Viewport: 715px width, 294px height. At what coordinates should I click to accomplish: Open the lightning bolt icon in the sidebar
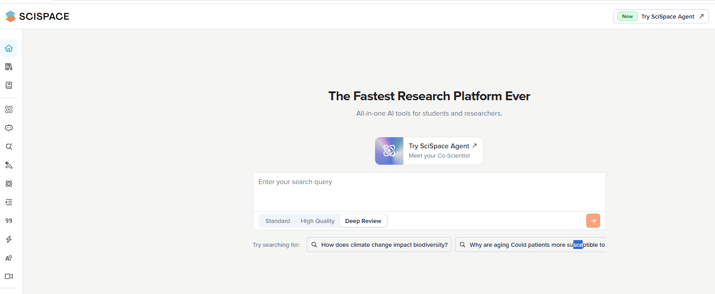[9, 239]
